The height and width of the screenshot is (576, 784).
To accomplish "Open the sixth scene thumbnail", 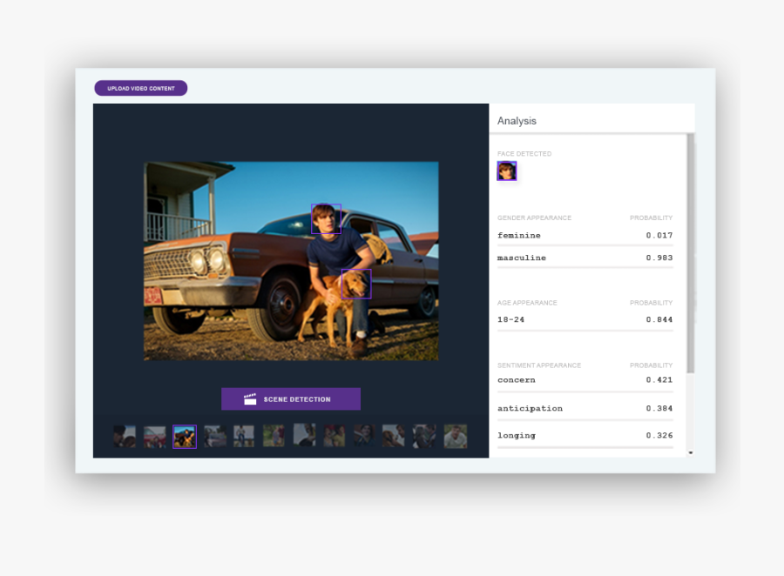I will (274, 436).
